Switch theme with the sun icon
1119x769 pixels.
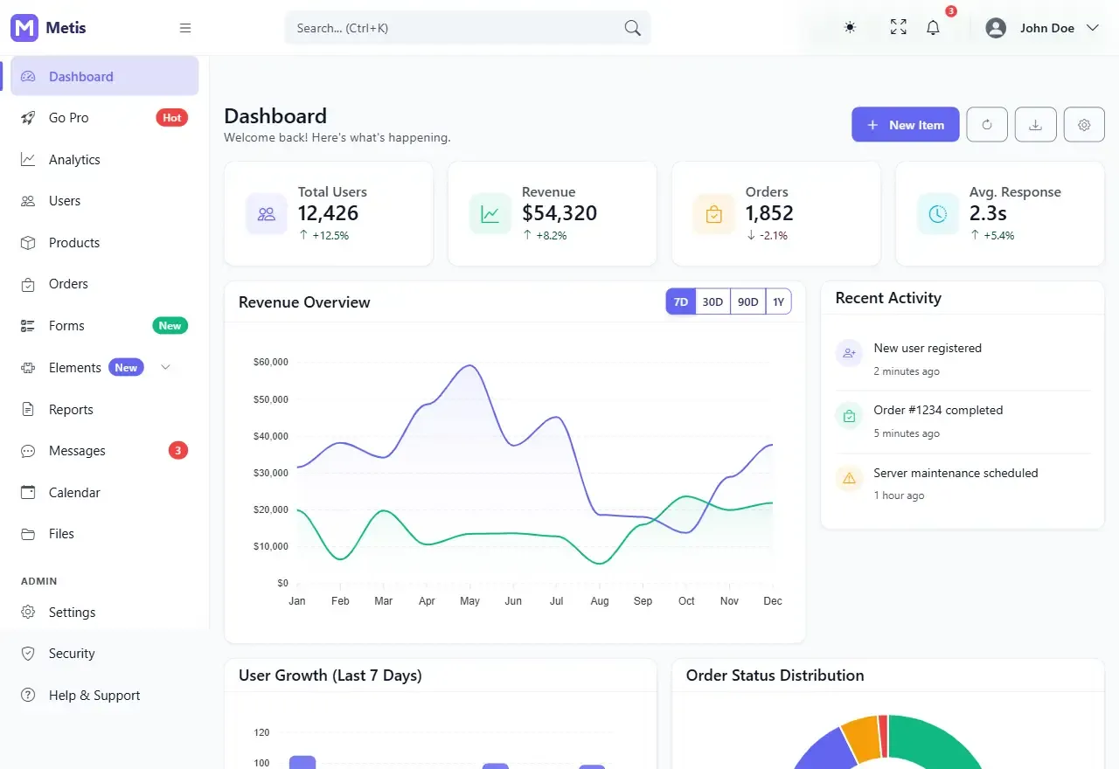click(x=850, y=28)
